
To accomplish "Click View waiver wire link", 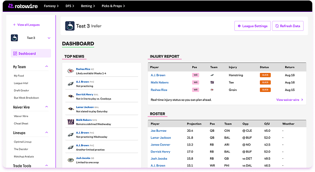I will point(289,100).
